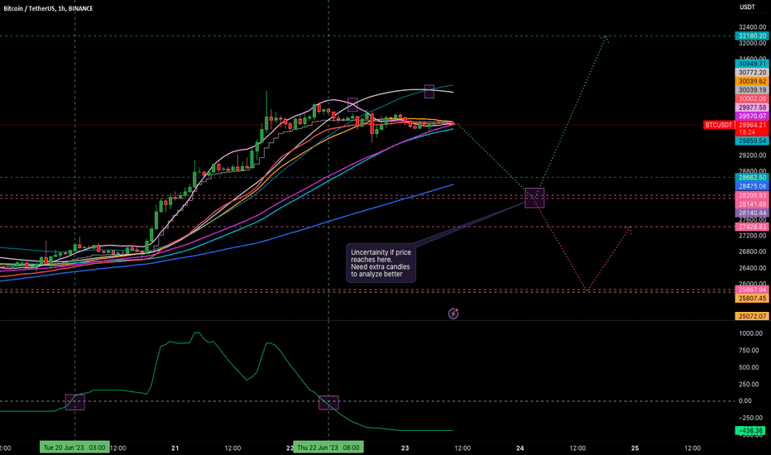Select the 29859.54 price label
Viewport: 771px width, 455px height.
tap(752, 141)
